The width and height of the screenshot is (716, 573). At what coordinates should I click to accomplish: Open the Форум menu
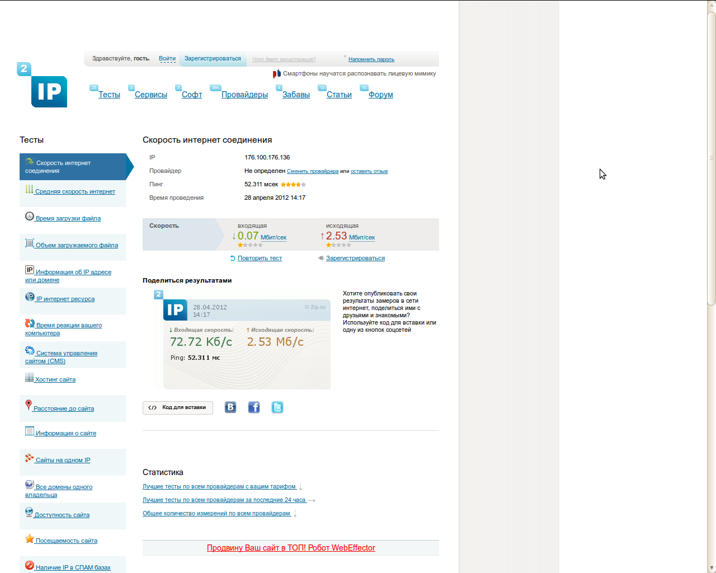tap(381, 95)
